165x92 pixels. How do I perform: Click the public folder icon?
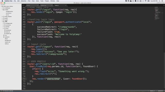[x=4, y=18]
